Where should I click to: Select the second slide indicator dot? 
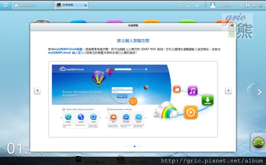click(x=128, y=146)
